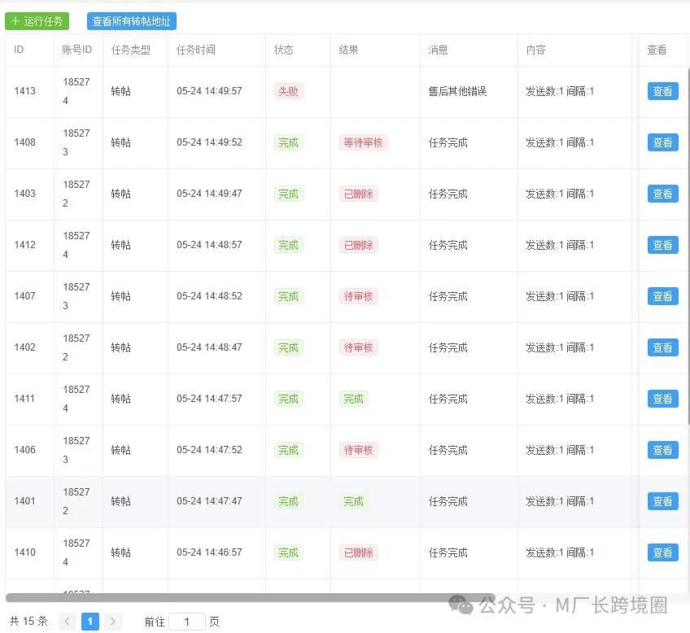The image size is (690, 633).
Task: Open 查看 for task 1403
Action: 662,194
